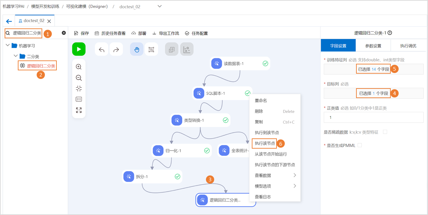Image resolution: width=428 pixels, height=215 pixels.
Task: Activate the box selection tool
Action: (151, 49)
